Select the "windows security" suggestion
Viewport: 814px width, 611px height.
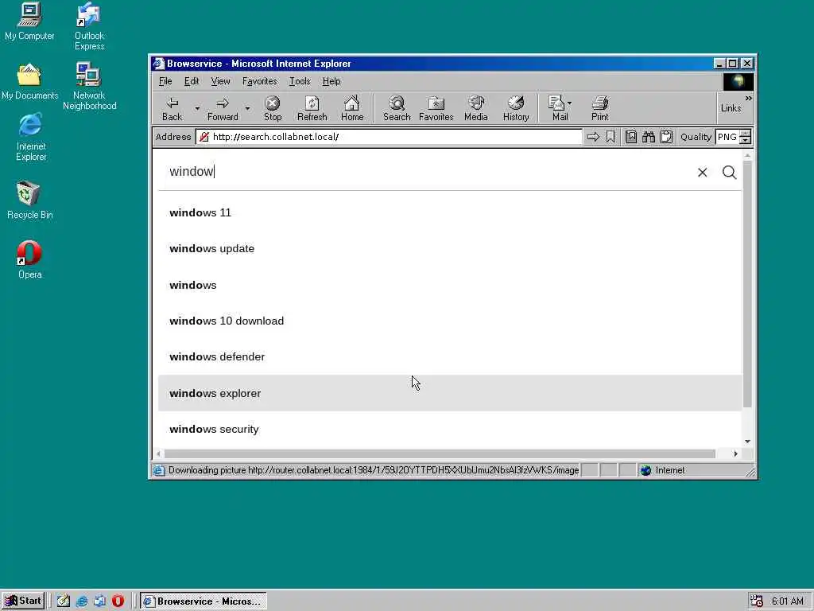click(x=450, y=429)
